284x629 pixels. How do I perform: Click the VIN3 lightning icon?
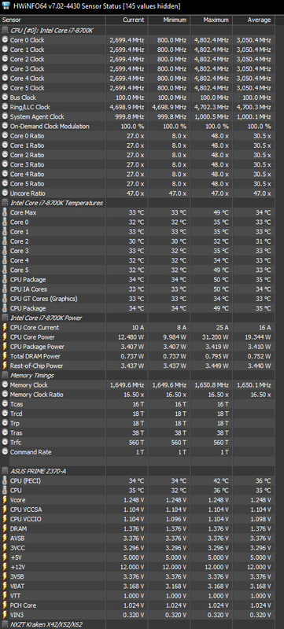(5, 615)
